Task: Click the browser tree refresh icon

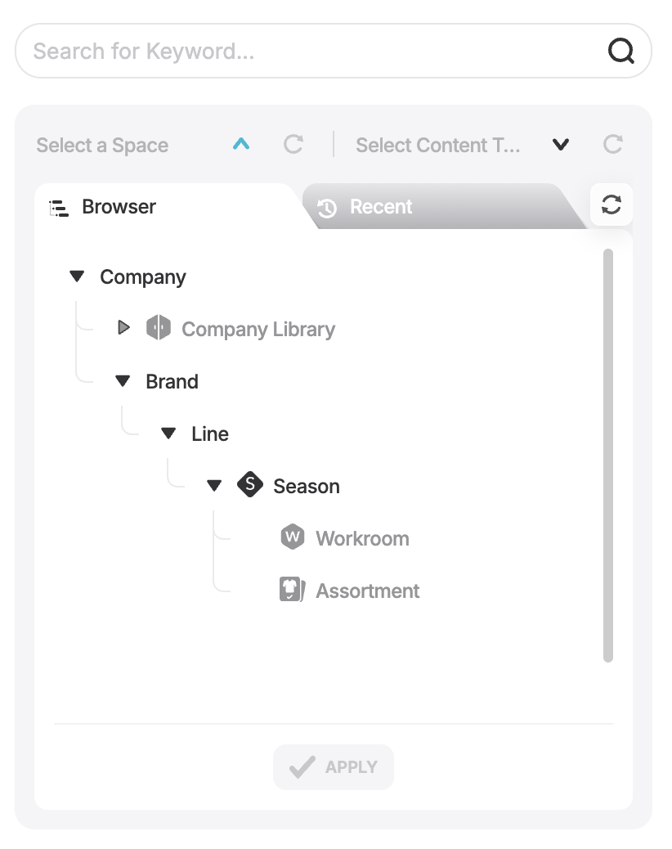Action: coord(612,204)
